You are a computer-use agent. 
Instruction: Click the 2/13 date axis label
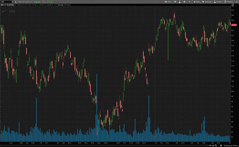pyautogui.click(x=183, y=143)
